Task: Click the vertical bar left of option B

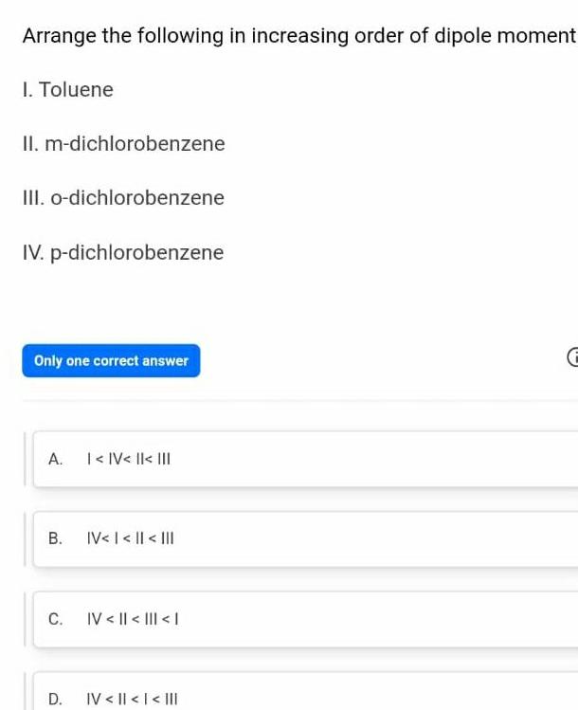Action: (x=26, y=539)
